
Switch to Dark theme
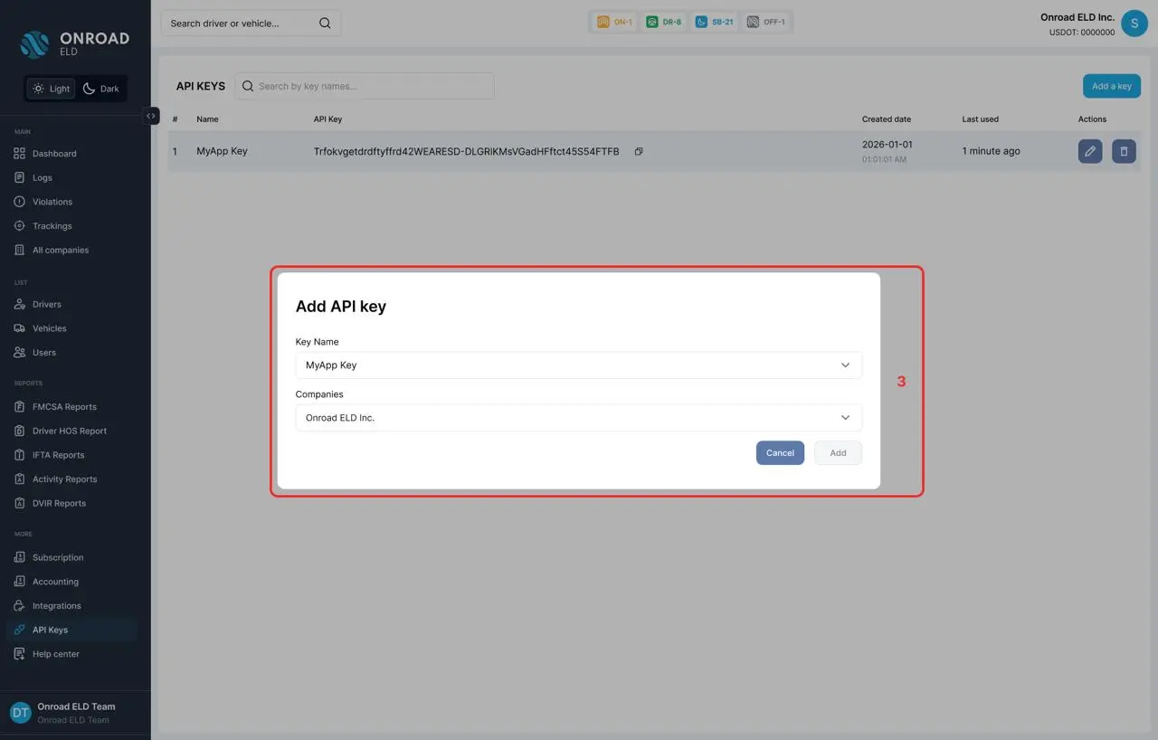[x=101, y=89]
